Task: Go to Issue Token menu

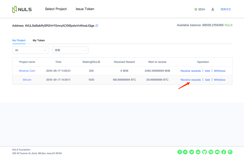Action: point(85,9)
